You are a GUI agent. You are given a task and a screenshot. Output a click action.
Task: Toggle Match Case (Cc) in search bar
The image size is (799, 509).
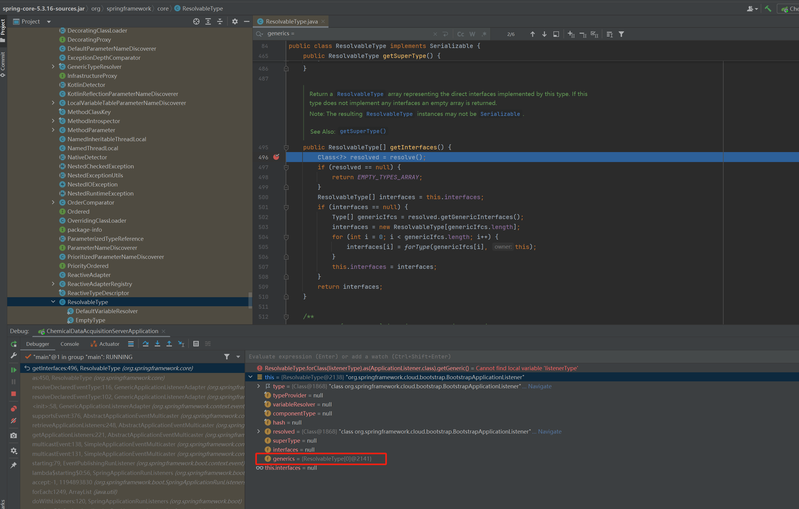460,34
